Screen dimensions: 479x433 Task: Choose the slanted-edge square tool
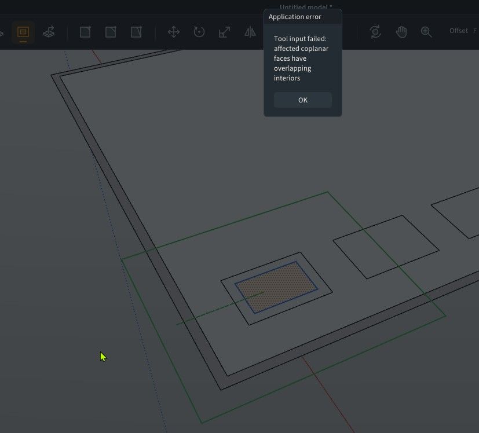coord(136,32)
